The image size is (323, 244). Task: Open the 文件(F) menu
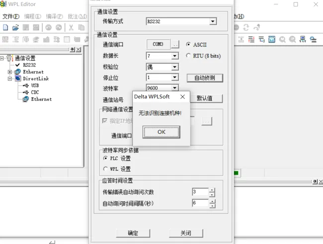(11, 16)
